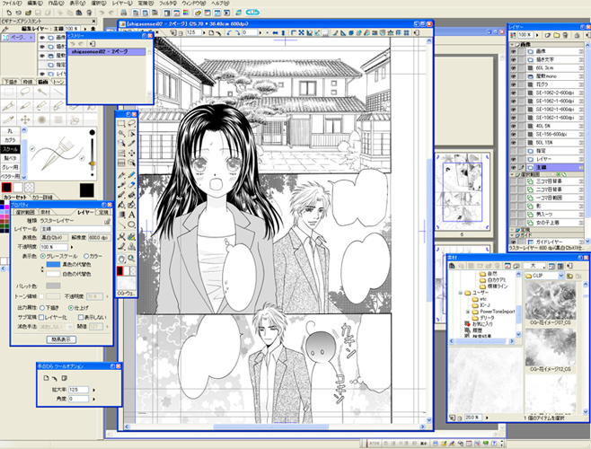Image resolution: width=591 pixels, height=449 pixels.
Task: Select the ellipse shape tool in toolbox
Action: (x=131, y=224)
